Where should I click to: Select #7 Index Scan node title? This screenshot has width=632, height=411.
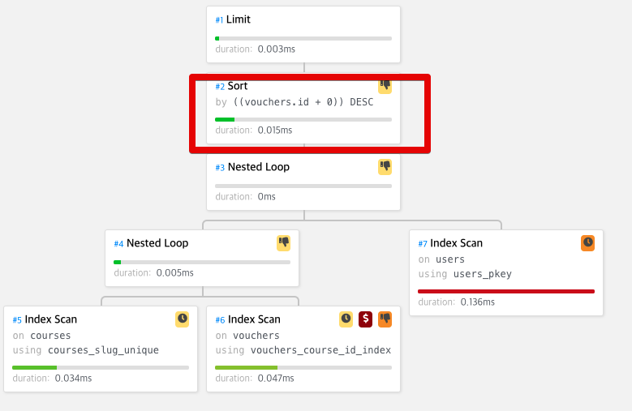[x=456, y=243]
